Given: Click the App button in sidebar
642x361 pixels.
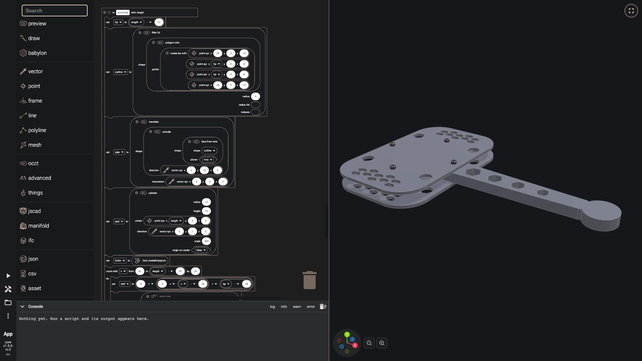Looking at the screenshot, I should tap(8, 334).
